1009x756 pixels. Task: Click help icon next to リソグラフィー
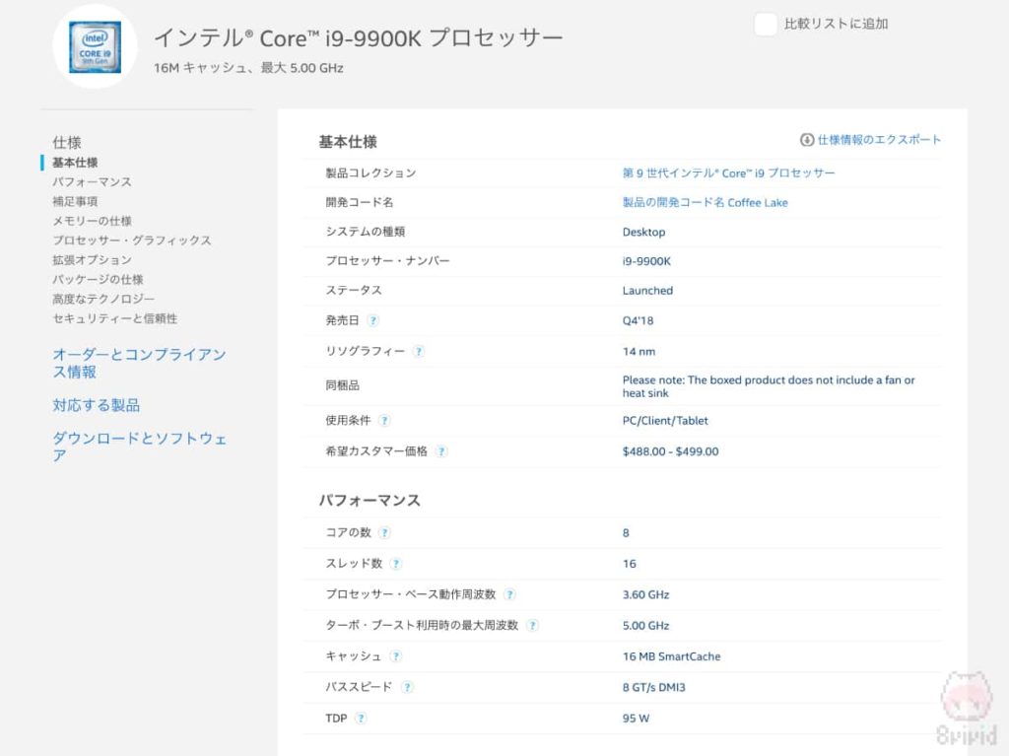pyautogui.click(x=419, y=351)
